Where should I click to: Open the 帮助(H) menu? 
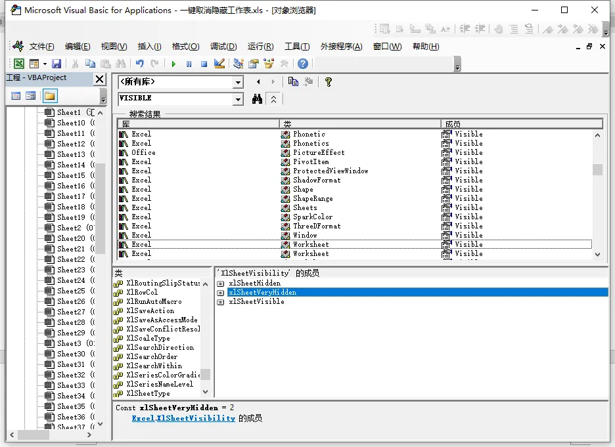(x=426, y=47)
